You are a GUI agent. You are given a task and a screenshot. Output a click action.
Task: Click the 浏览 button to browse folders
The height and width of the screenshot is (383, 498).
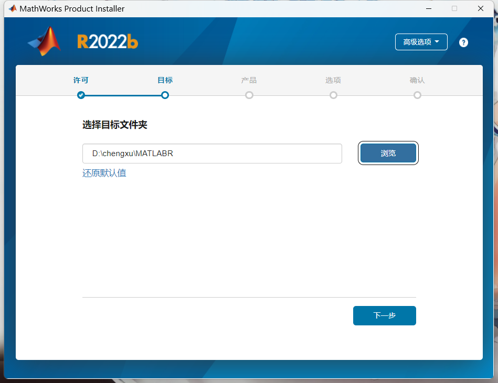coord(388,153)
